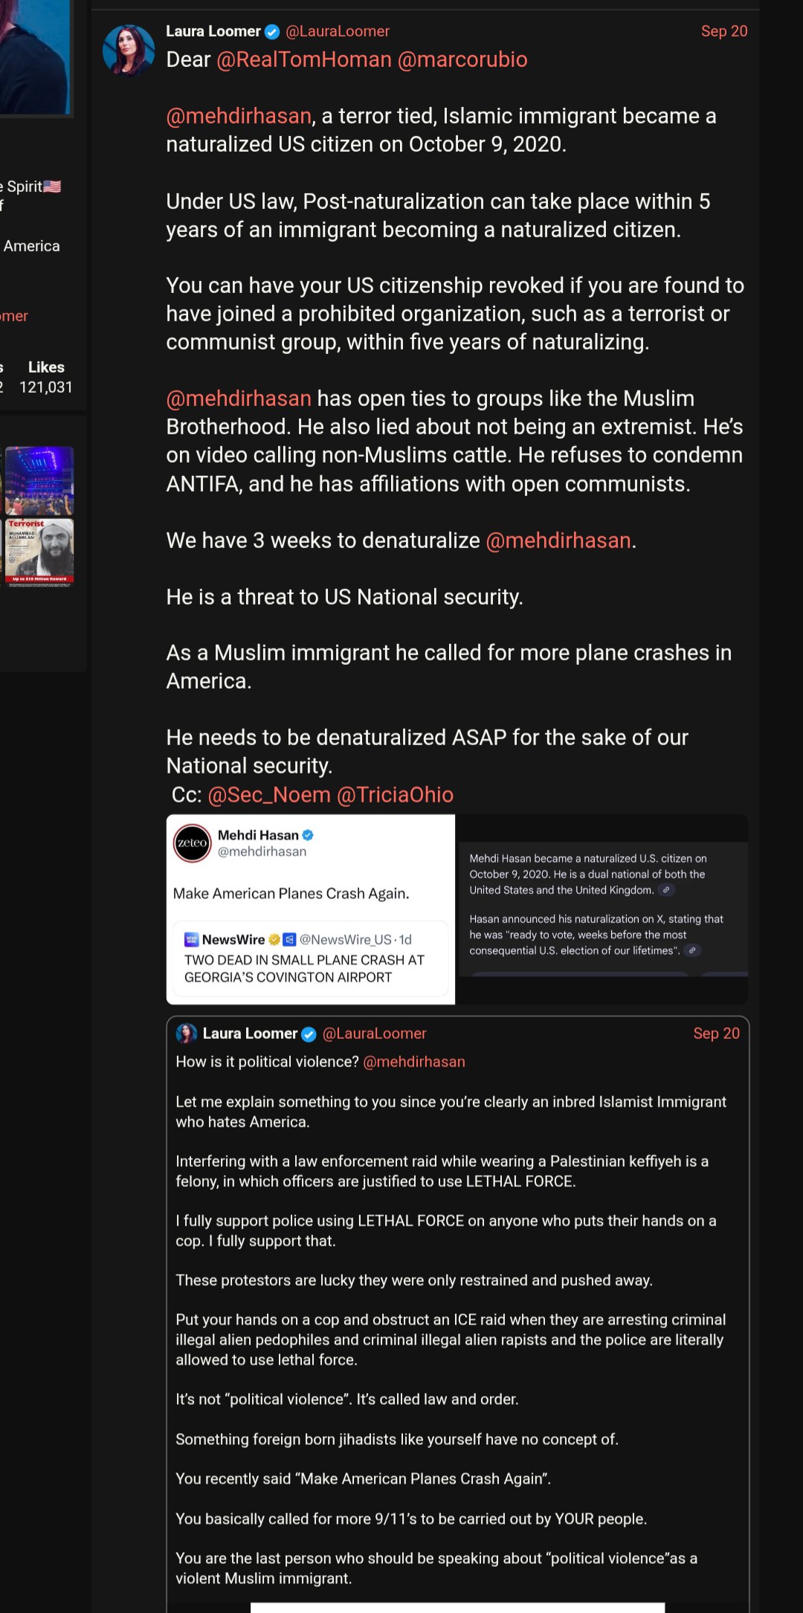Click verified badge beside top Laura Loomer name
Viewport: 803px width, 1613px height.
point(272,31)
